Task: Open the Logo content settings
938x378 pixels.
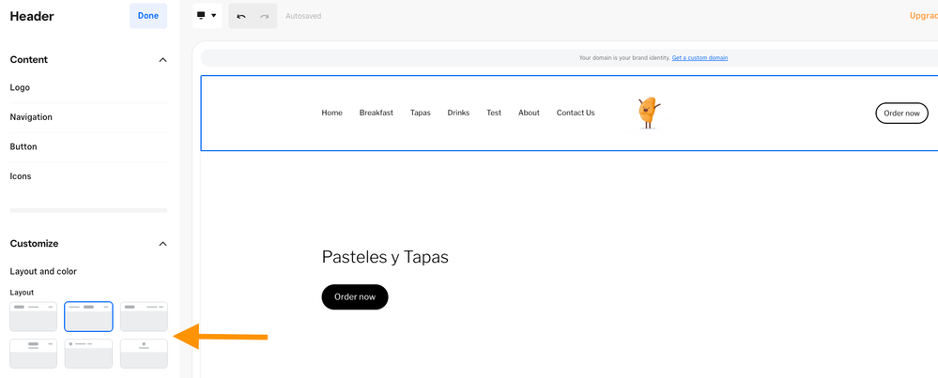Action: click(20, 87)
